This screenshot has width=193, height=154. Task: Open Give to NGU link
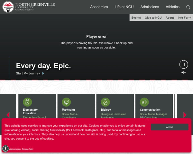(x=153, y=18)
